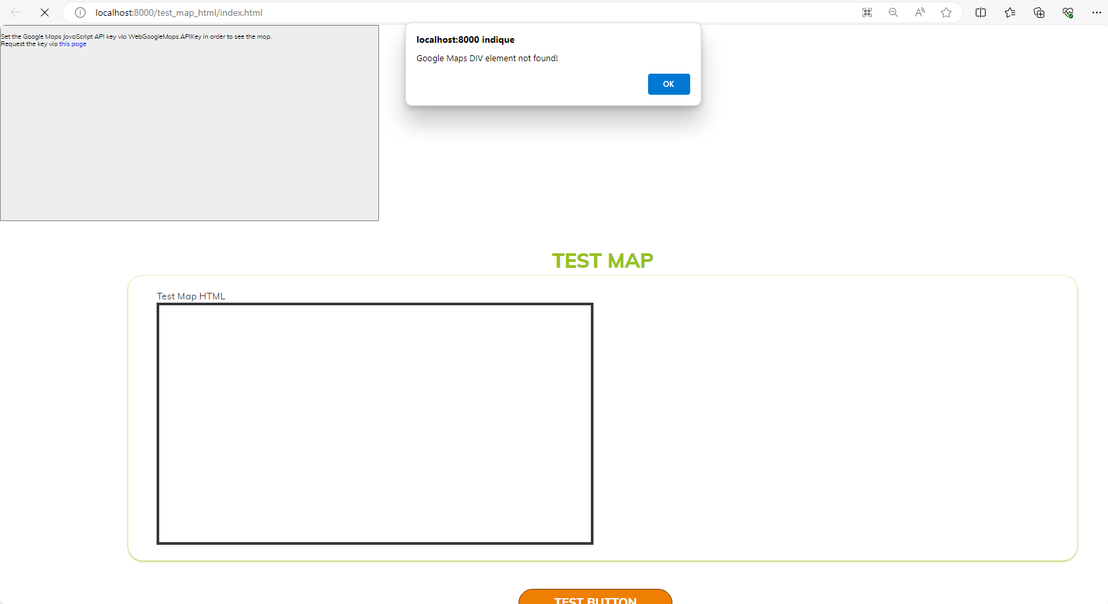Open the Favorites list
Viewport: 1108px width, 604px height.
[x=1010, y=13]
